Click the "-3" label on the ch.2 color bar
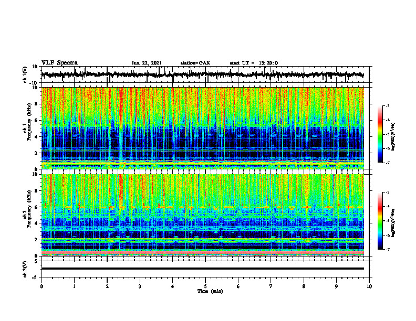 [387, 192]
